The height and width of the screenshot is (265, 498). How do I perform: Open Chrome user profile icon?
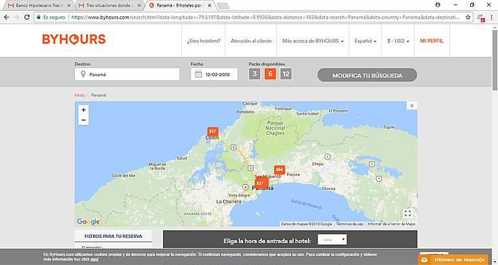coord(438,5)
